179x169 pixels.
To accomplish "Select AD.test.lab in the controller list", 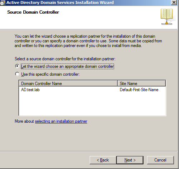I will coord(30,90).
